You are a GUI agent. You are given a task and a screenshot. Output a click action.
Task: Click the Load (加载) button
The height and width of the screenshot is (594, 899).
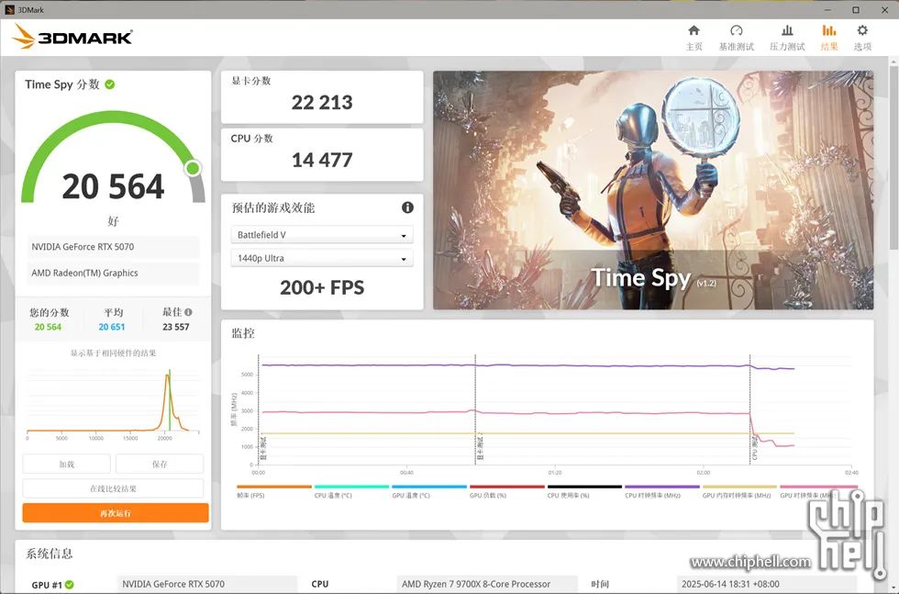66,464
